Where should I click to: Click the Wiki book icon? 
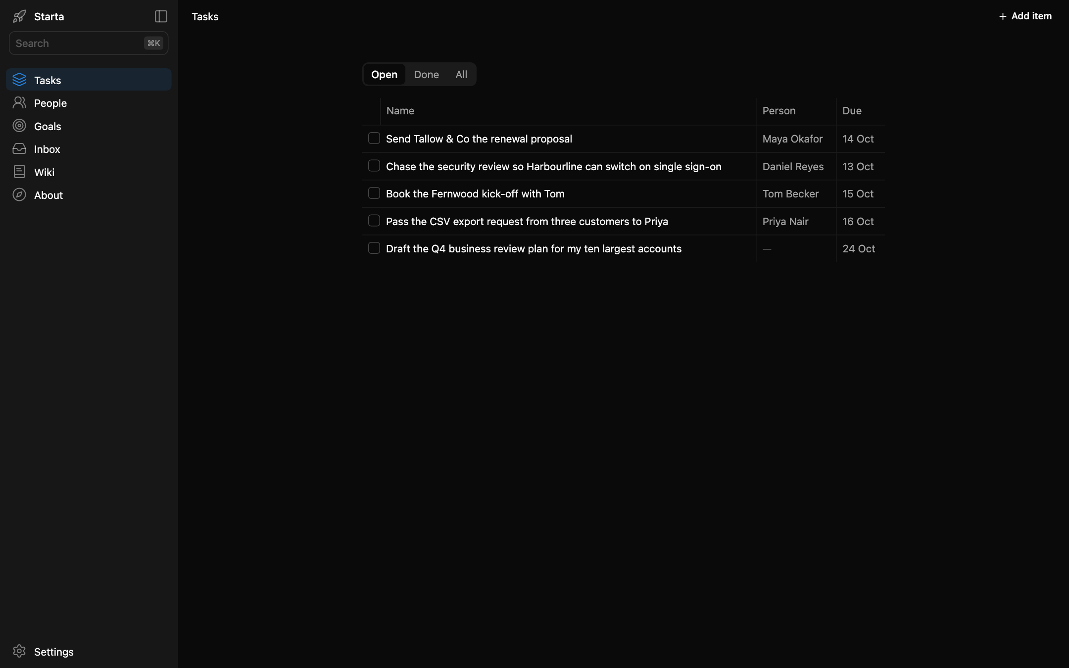click(19, 172)
